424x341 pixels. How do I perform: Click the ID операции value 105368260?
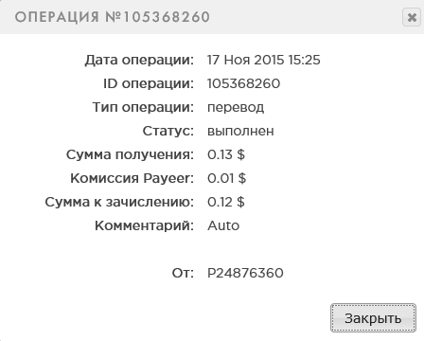pos(243,83)
